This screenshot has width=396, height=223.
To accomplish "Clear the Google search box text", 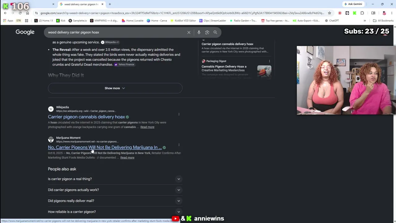I will [x=189, y=32].
